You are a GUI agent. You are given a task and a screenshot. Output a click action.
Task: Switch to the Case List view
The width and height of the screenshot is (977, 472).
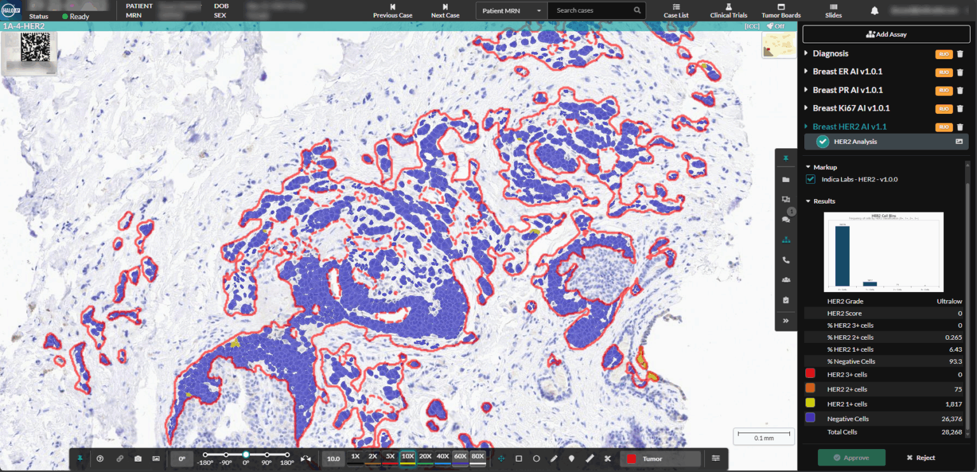click(x=676, y=11)
